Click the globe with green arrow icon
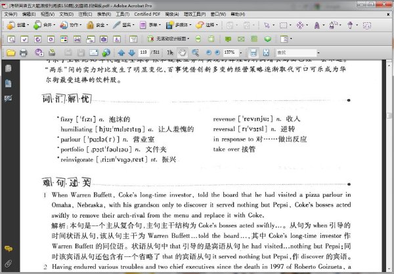Viewport: 394px width, 274px height. (x=106, y=52)
